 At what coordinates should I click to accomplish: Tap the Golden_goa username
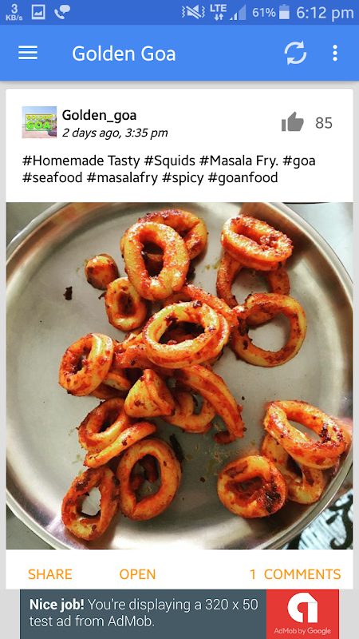click(99, 115)
